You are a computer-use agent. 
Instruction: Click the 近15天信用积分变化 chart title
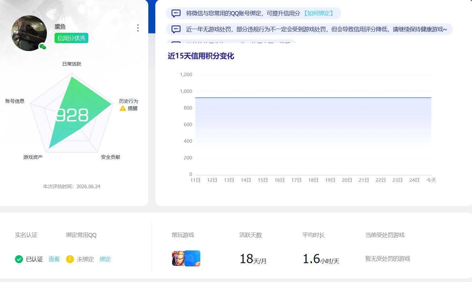pyautogui.click(x=201, y=56)
